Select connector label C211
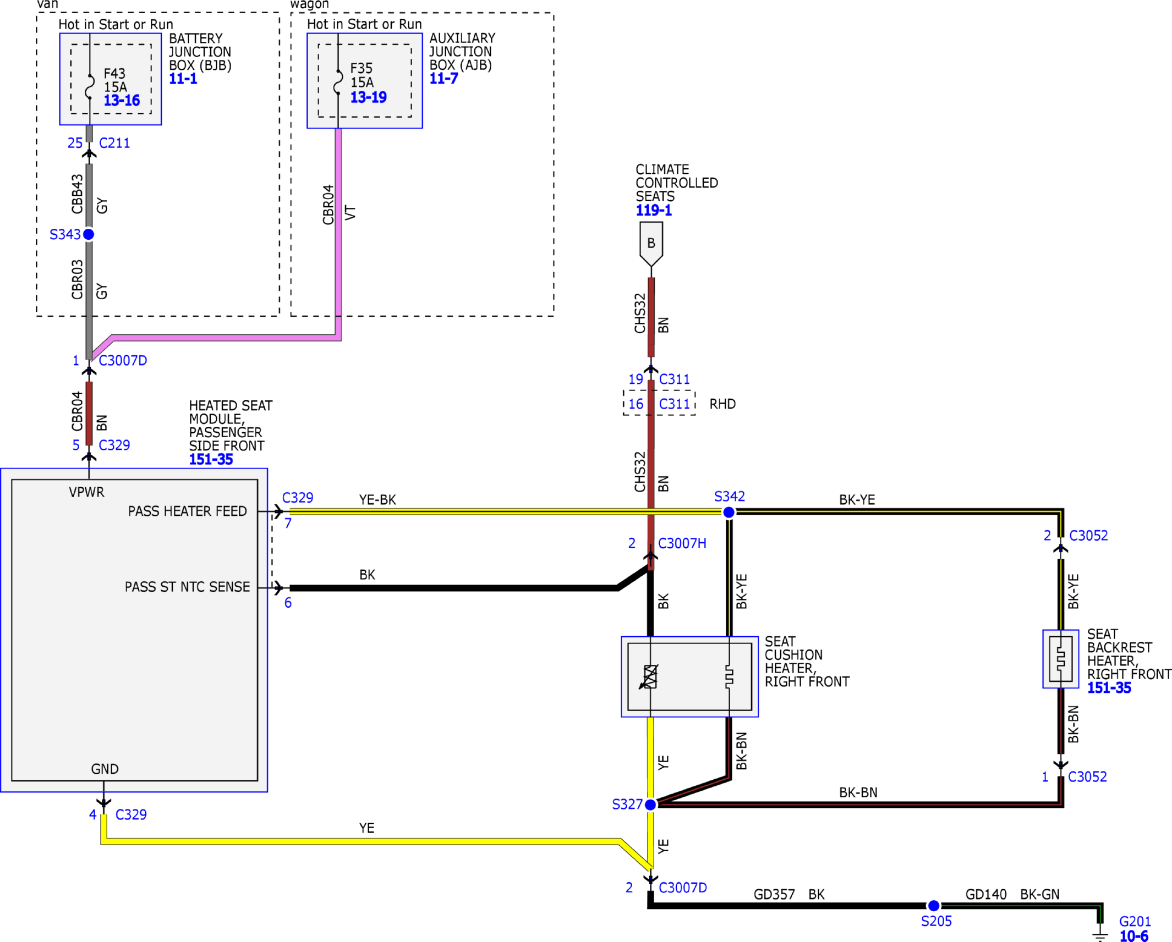Viewport: 1172px width, 942px height. pyautogui.click(x=114, y=143)
